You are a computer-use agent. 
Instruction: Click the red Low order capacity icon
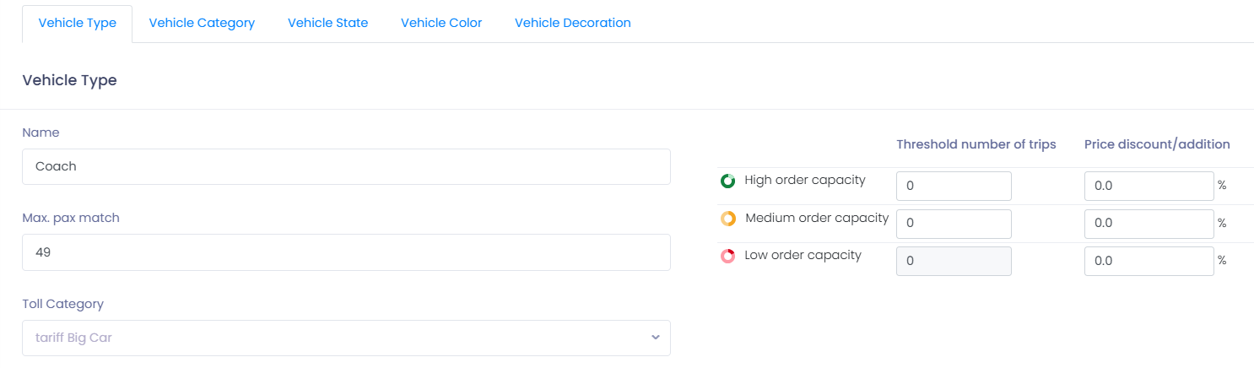tap(727, 256)
